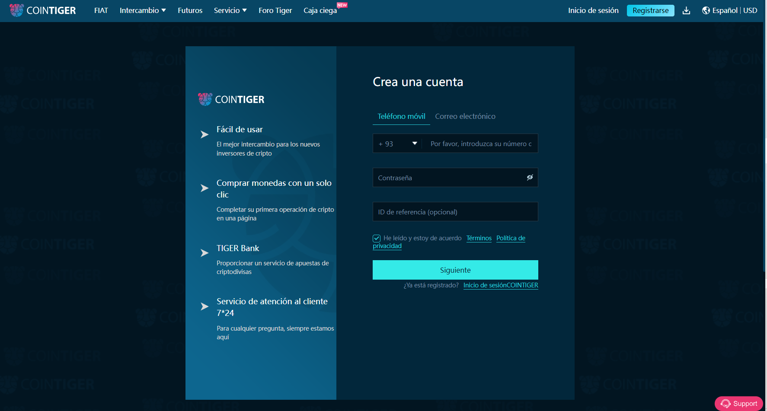Click the download app icon in the header
This screenshot has width=767, height=411.
click(x=686, y=10)
